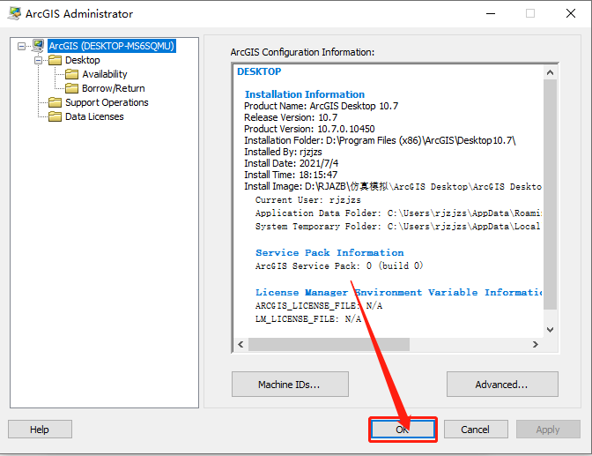Click the Cancel button
The image size is (592, 456).
[x=476, y=430]
